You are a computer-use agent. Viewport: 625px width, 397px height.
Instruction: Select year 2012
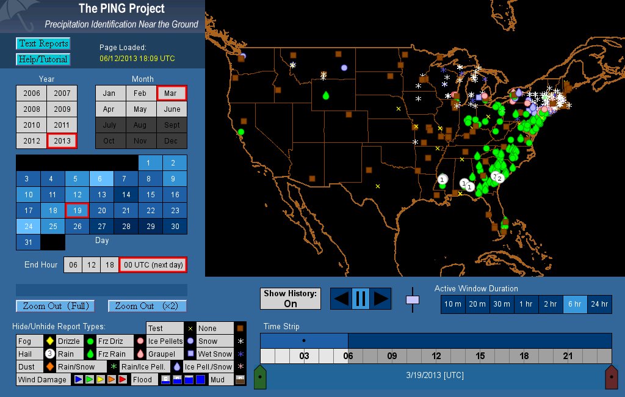(x=32, y=140)
